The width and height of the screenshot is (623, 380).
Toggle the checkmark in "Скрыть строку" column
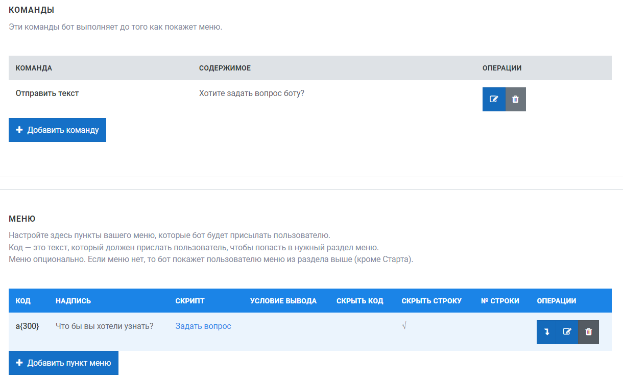[404, 326]
